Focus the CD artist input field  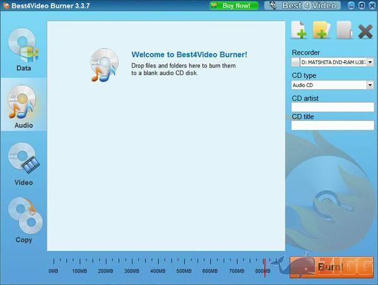[333, 107]
